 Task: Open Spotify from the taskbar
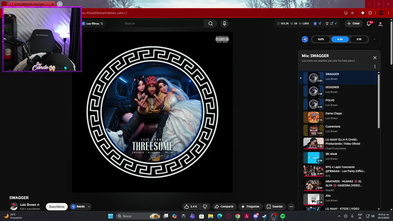(x=282, y=216)
